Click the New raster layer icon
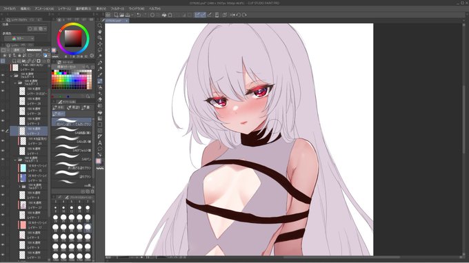Image resolution: width=469 pixels, height=263 pixels. [14, 61]
